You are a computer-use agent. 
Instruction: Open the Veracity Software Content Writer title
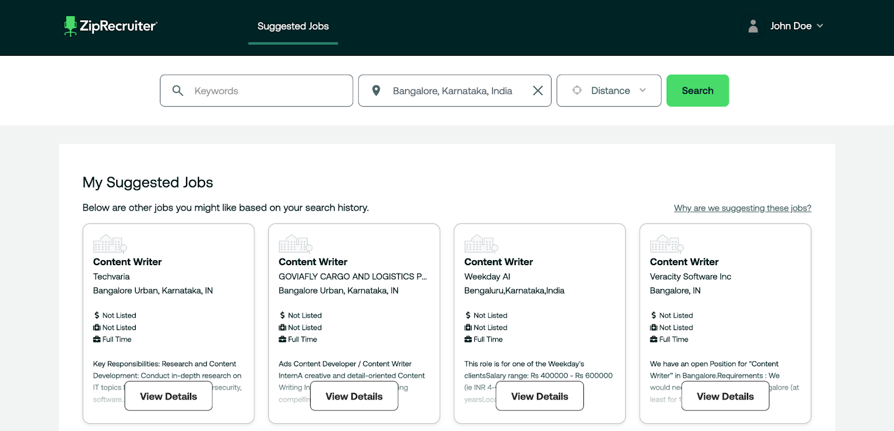coord(684,262)
